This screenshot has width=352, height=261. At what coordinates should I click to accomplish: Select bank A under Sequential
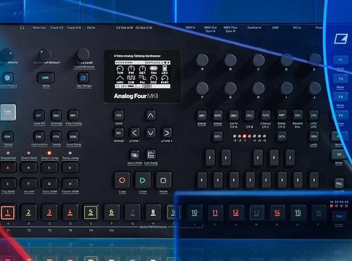[x=8, y=167]
